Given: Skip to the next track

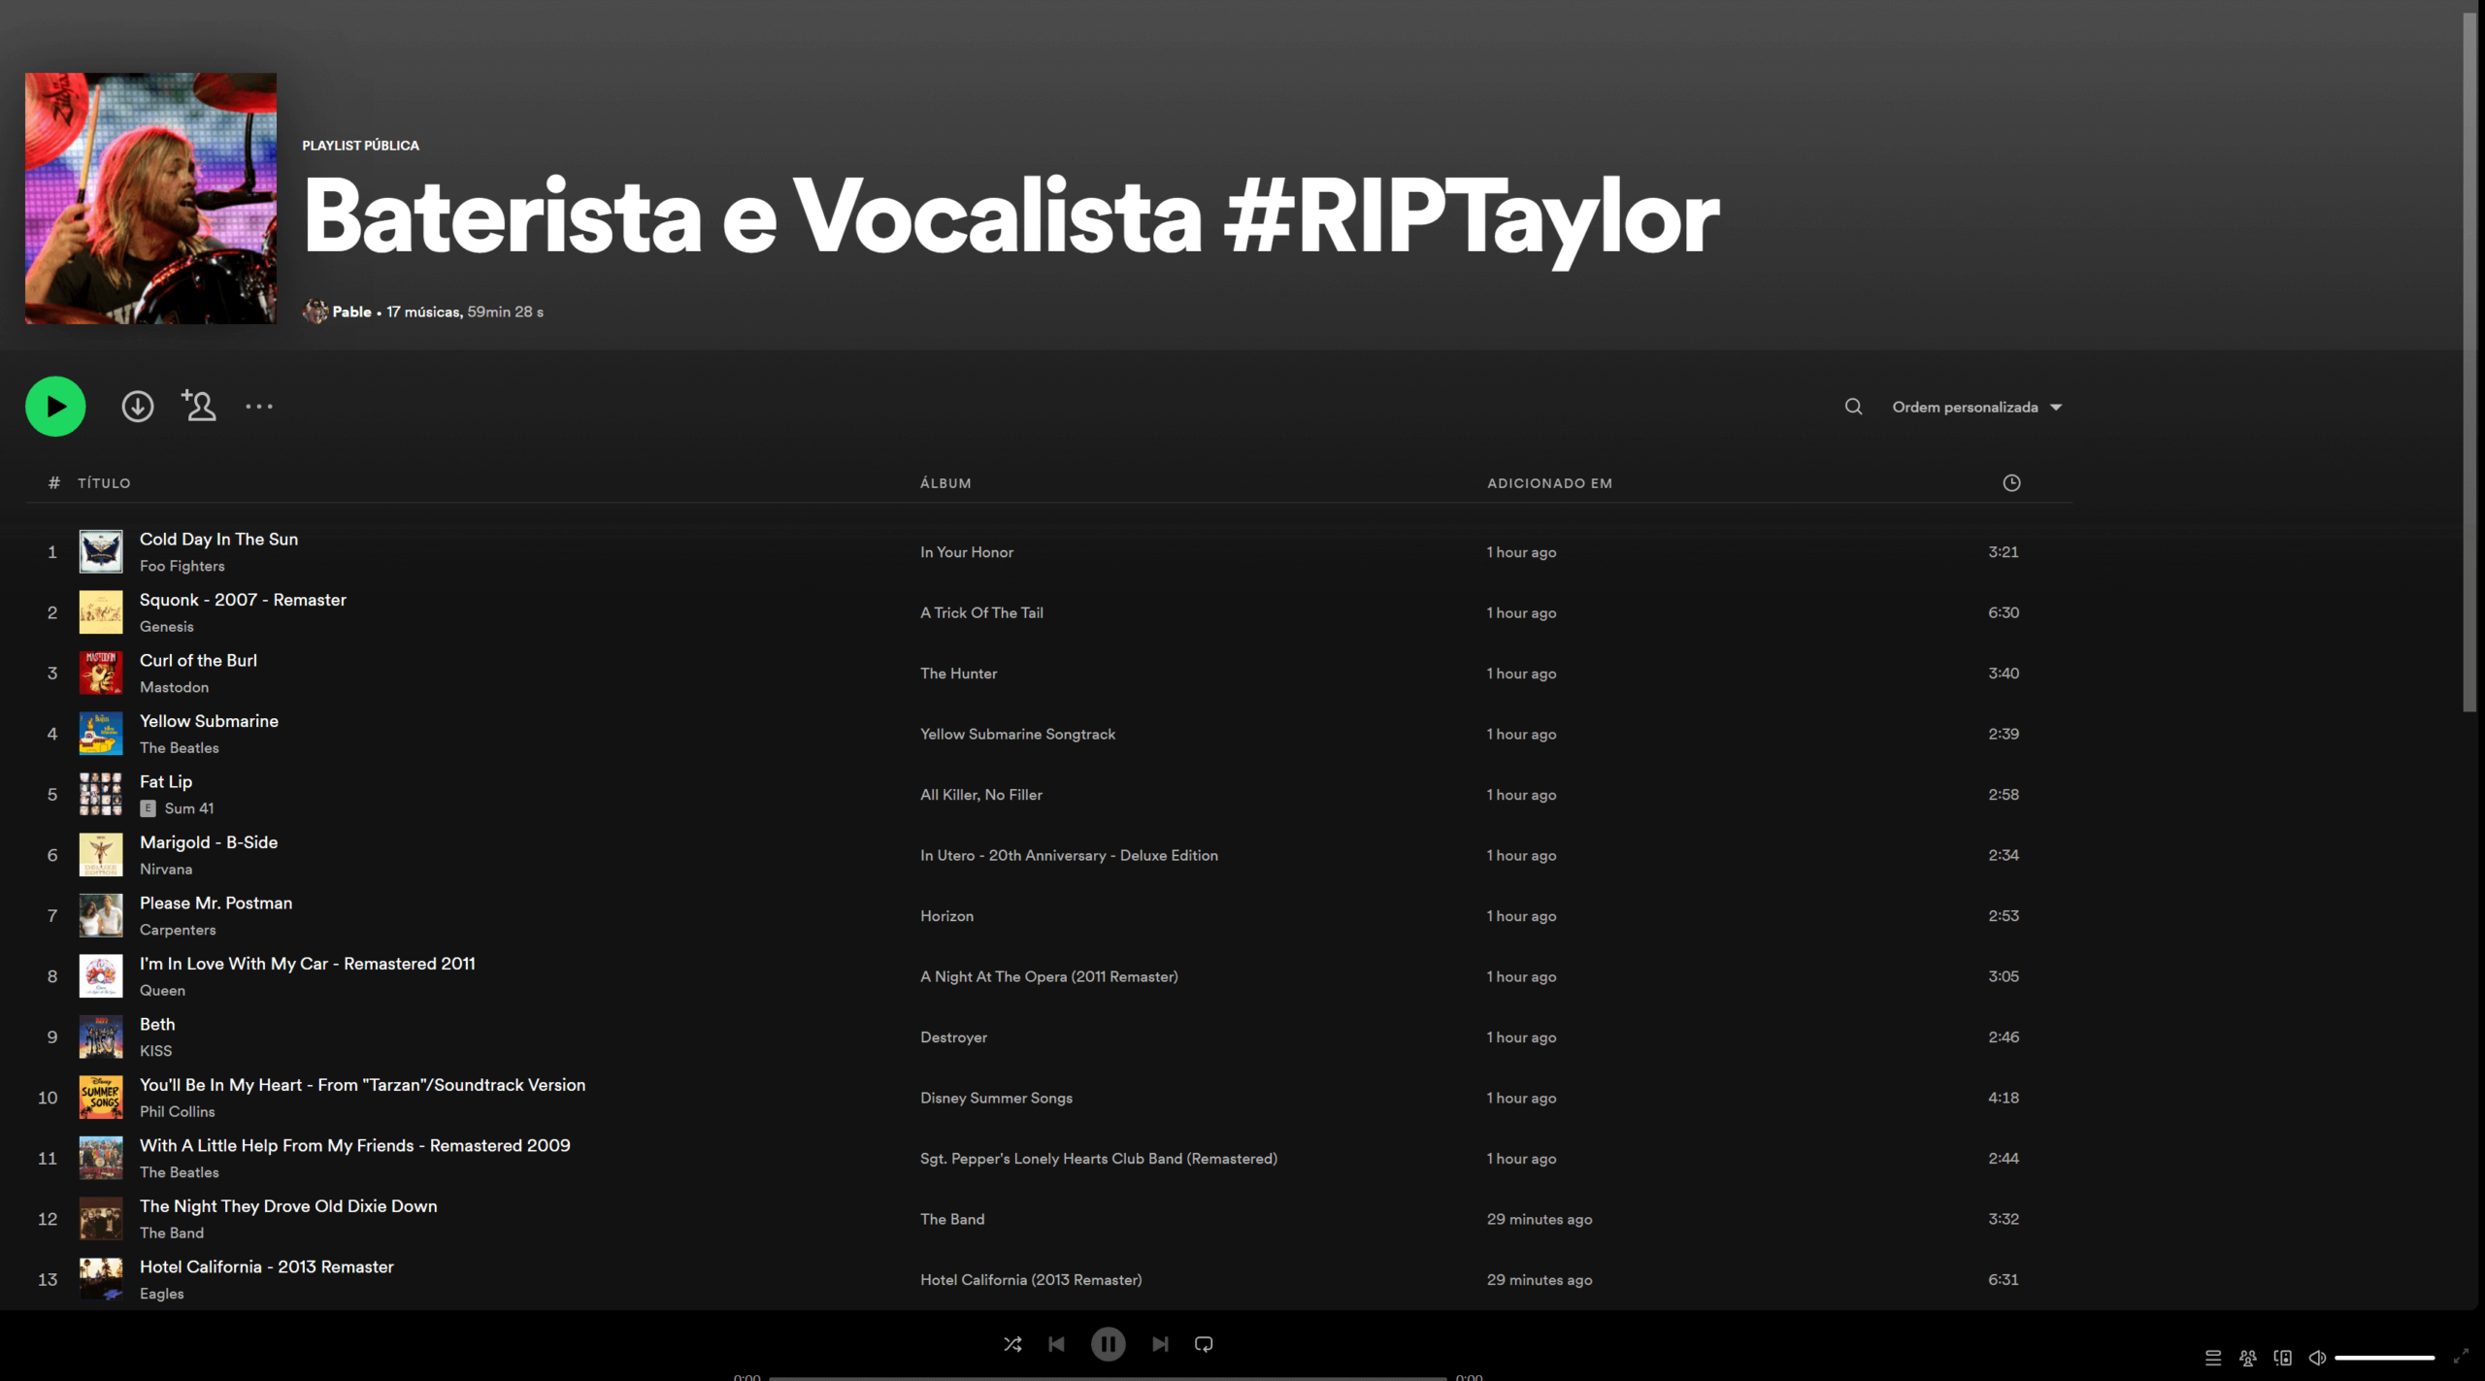Looking at the screenshot, I should tap(1160, 1344).
